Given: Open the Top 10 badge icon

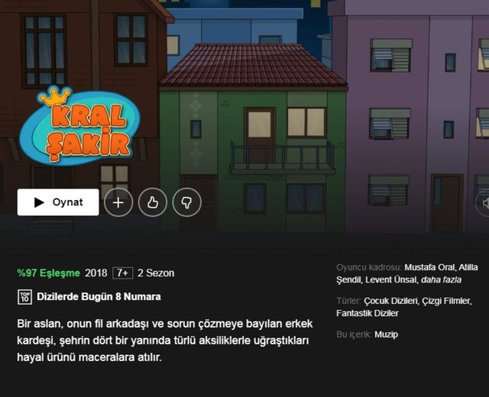Looking at the screenshot, I should (x=25, y=297).
